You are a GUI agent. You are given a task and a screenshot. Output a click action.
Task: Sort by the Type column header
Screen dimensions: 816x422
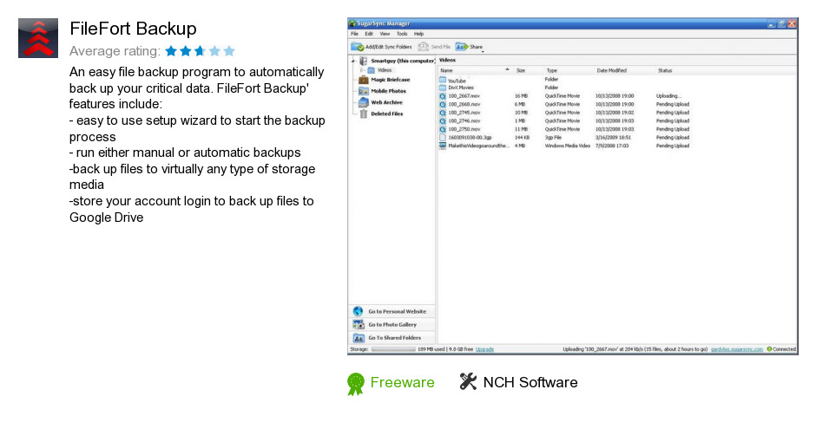click(x=551, y=70)
